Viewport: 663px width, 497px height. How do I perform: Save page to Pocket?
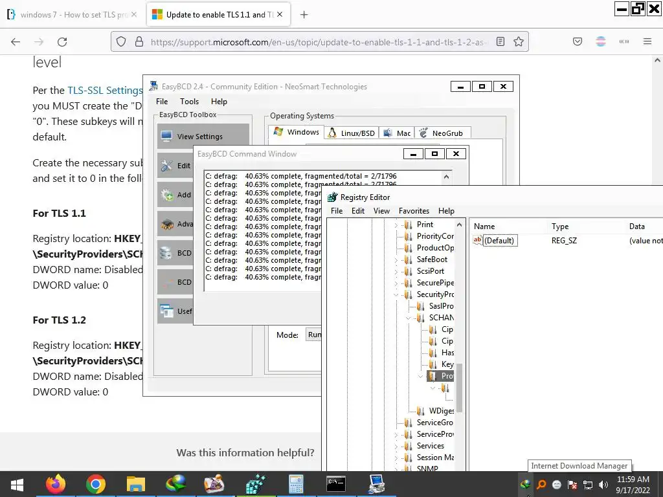click(577, 41)
